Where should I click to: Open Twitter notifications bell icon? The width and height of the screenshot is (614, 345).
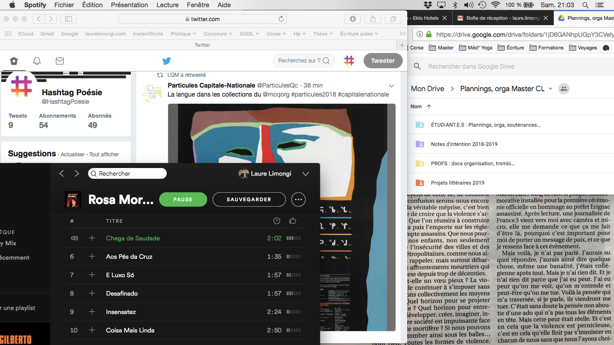pyautogui.click(x=37, y=61)
